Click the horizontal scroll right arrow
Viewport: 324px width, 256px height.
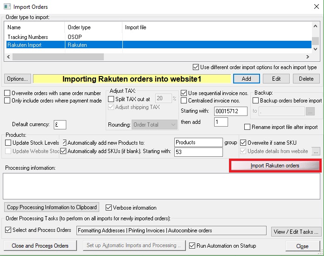point(308,57)
